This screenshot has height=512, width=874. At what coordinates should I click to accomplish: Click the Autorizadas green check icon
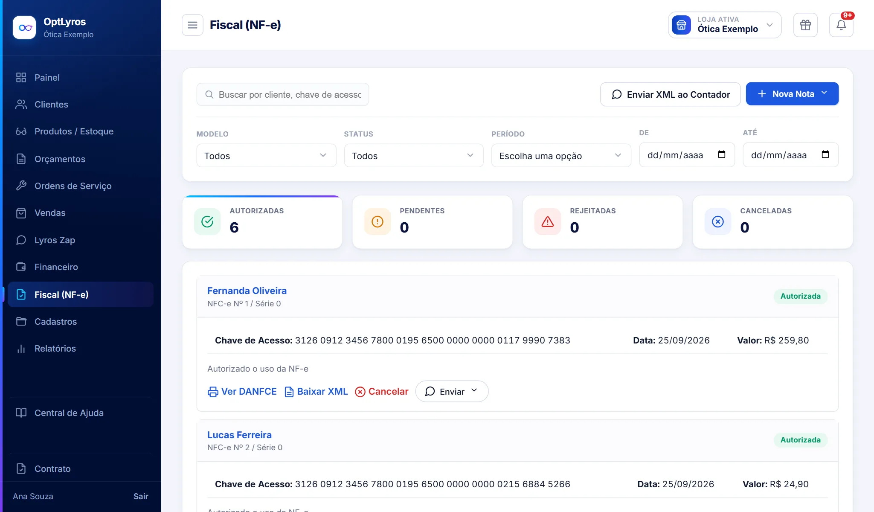[207, 221]
